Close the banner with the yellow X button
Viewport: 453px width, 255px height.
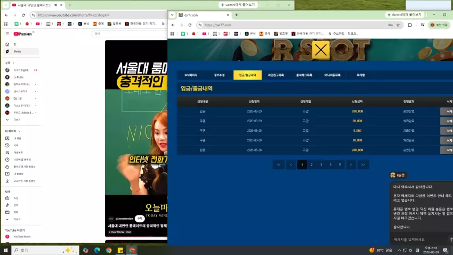(320, 50)
